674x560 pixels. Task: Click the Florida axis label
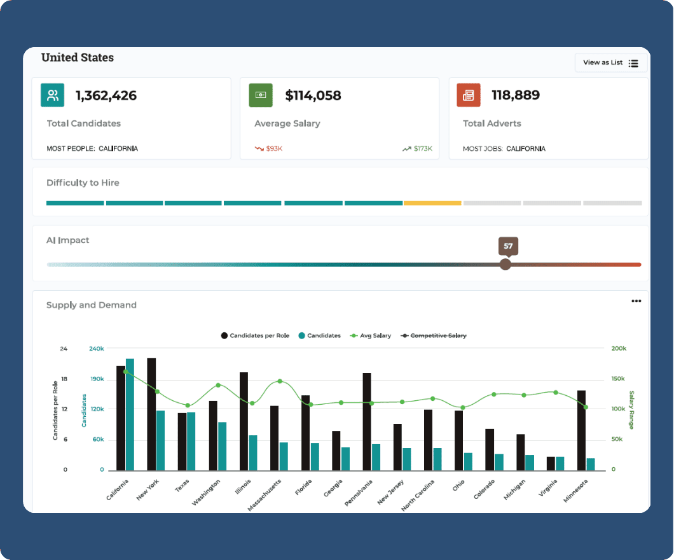click(x=303, y=487)
